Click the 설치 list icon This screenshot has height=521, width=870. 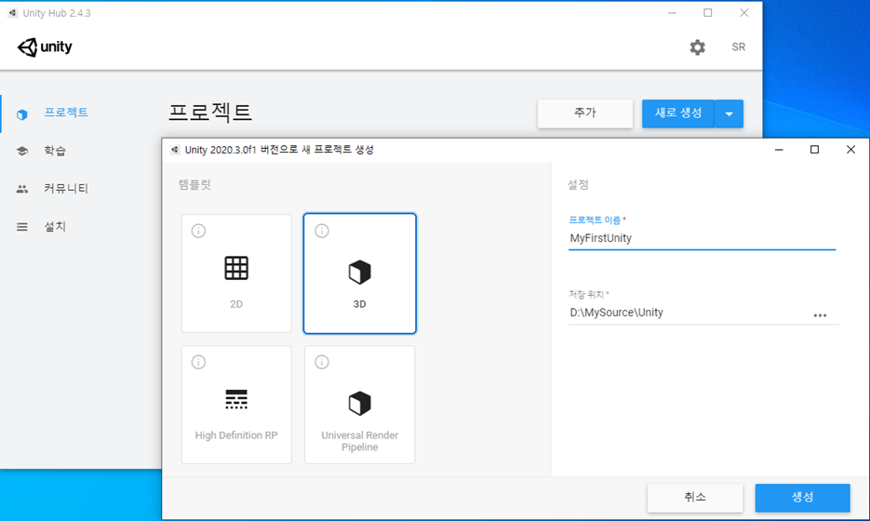(22, 226)
